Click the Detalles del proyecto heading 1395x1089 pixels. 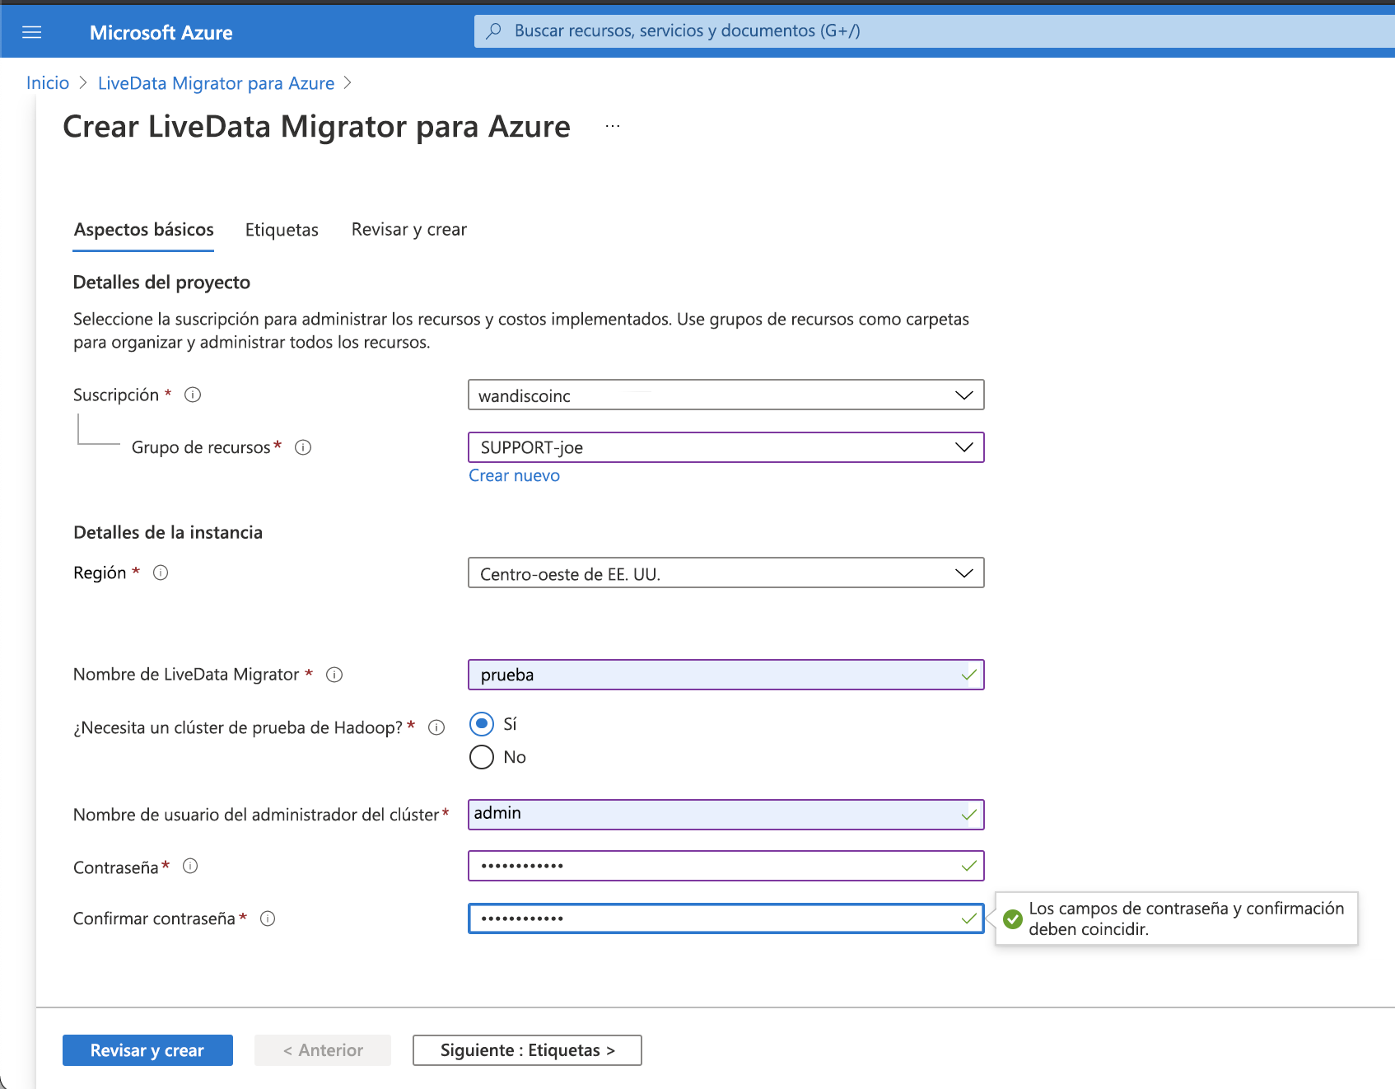click(161, 283)
